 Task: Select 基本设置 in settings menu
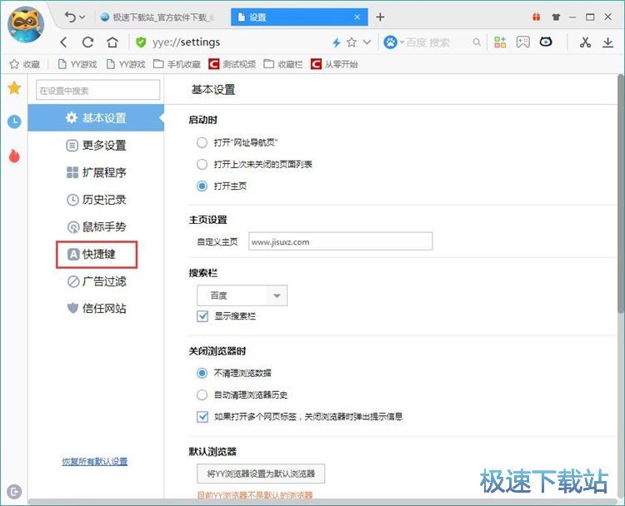coord(96,118)
